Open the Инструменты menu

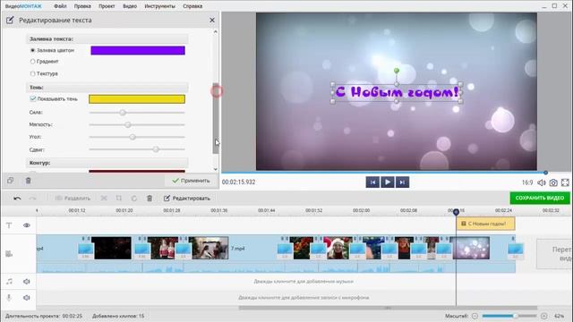tap(159, 6)
